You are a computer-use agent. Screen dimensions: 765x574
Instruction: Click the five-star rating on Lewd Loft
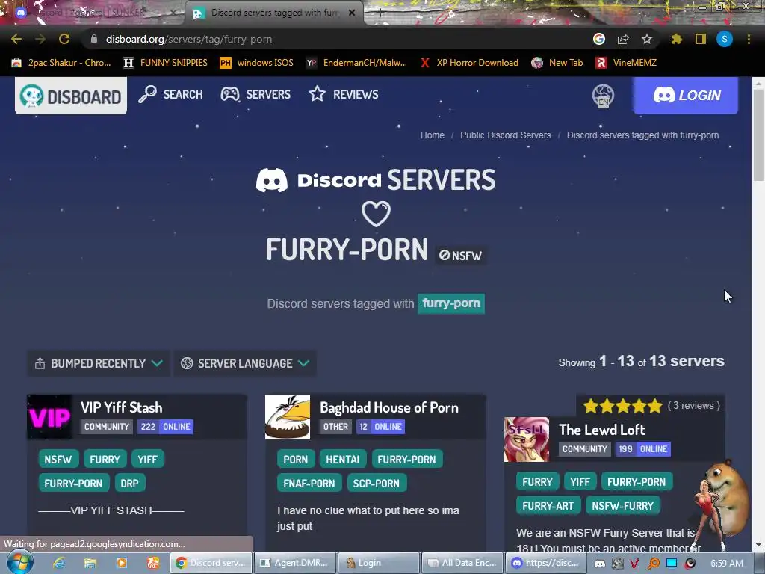[x=622, y=406]
